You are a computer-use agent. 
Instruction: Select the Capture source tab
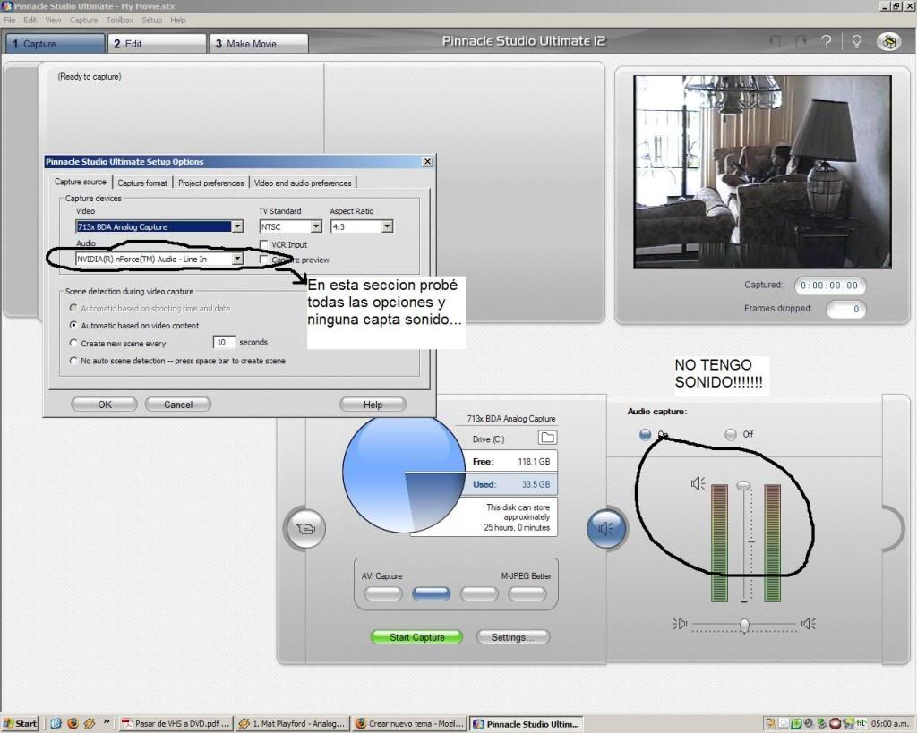[x=81, y=182]
